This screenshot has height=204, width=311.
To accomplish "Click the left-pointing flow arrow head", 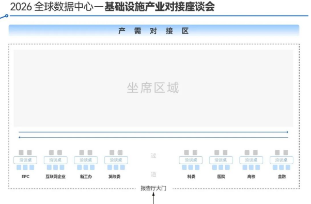I will coord(20,137).
